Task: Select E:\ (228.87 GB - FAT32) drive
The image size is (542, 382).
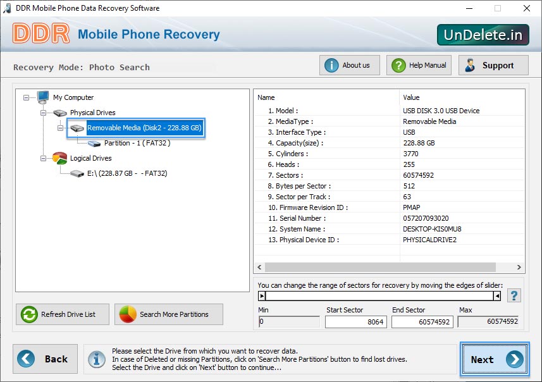Action: click(x=127, y=173)
